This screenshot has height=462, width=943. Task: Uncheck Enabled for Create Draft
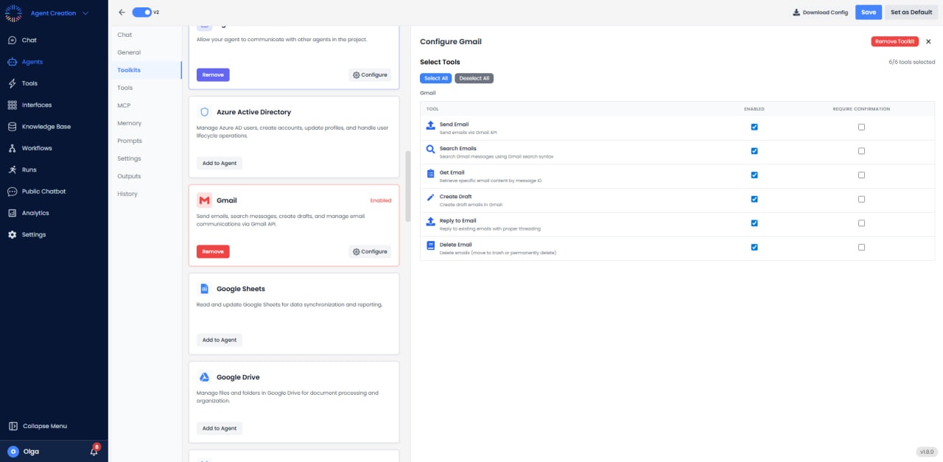click(x=754, y=199)
